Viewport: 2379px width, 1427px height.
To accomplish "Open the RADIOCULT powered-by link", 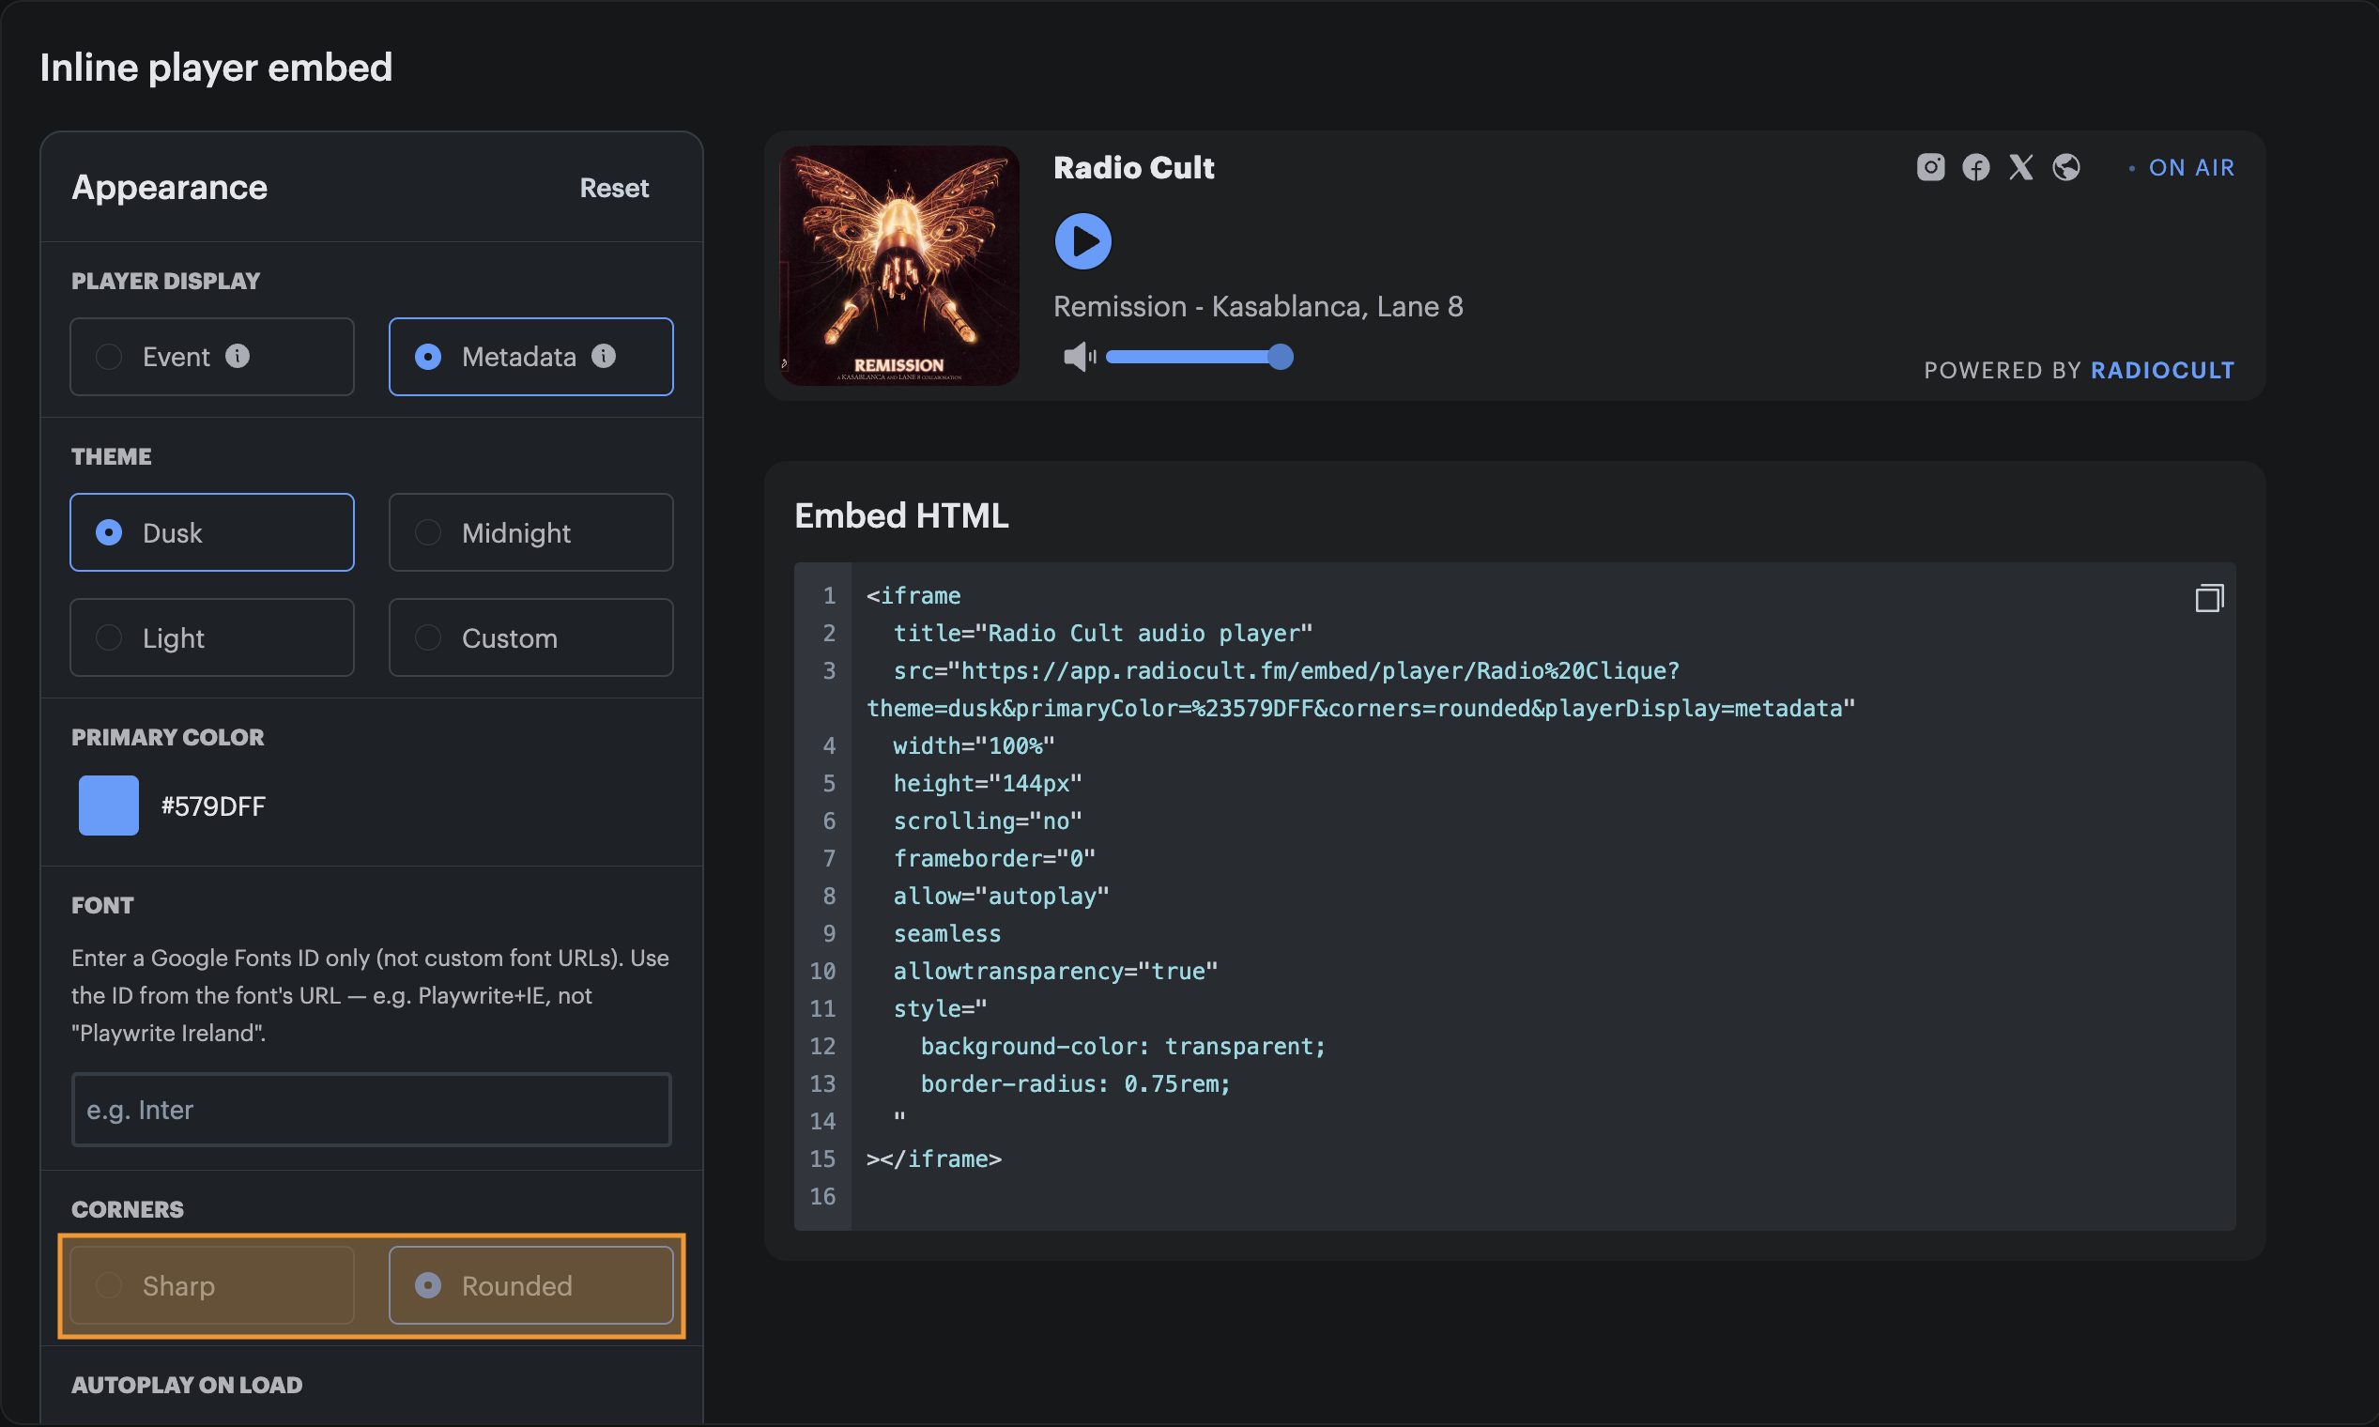I will (2163, 370).
